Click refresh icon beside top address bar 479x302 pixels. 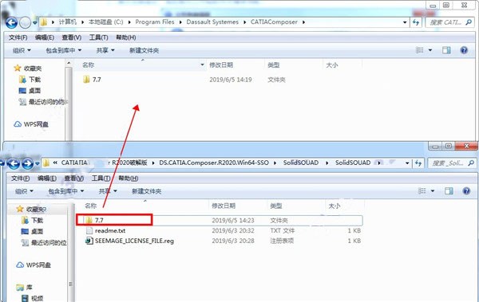416,22
